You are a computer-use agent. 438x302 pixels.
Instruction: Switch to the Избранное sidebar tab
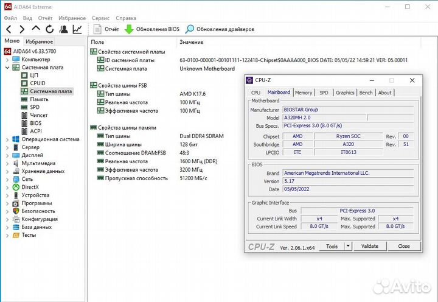coord(39,41)
